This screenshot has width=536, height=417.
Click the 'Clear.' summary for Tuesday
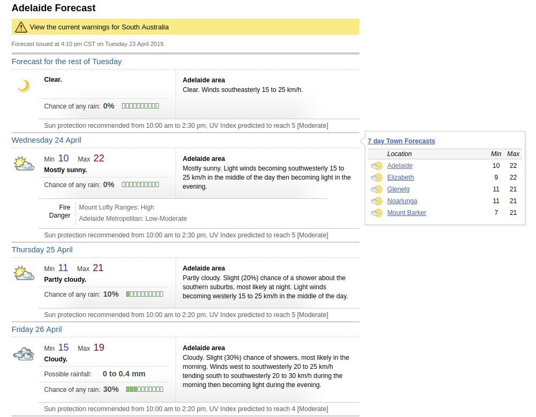pos(53,80)
